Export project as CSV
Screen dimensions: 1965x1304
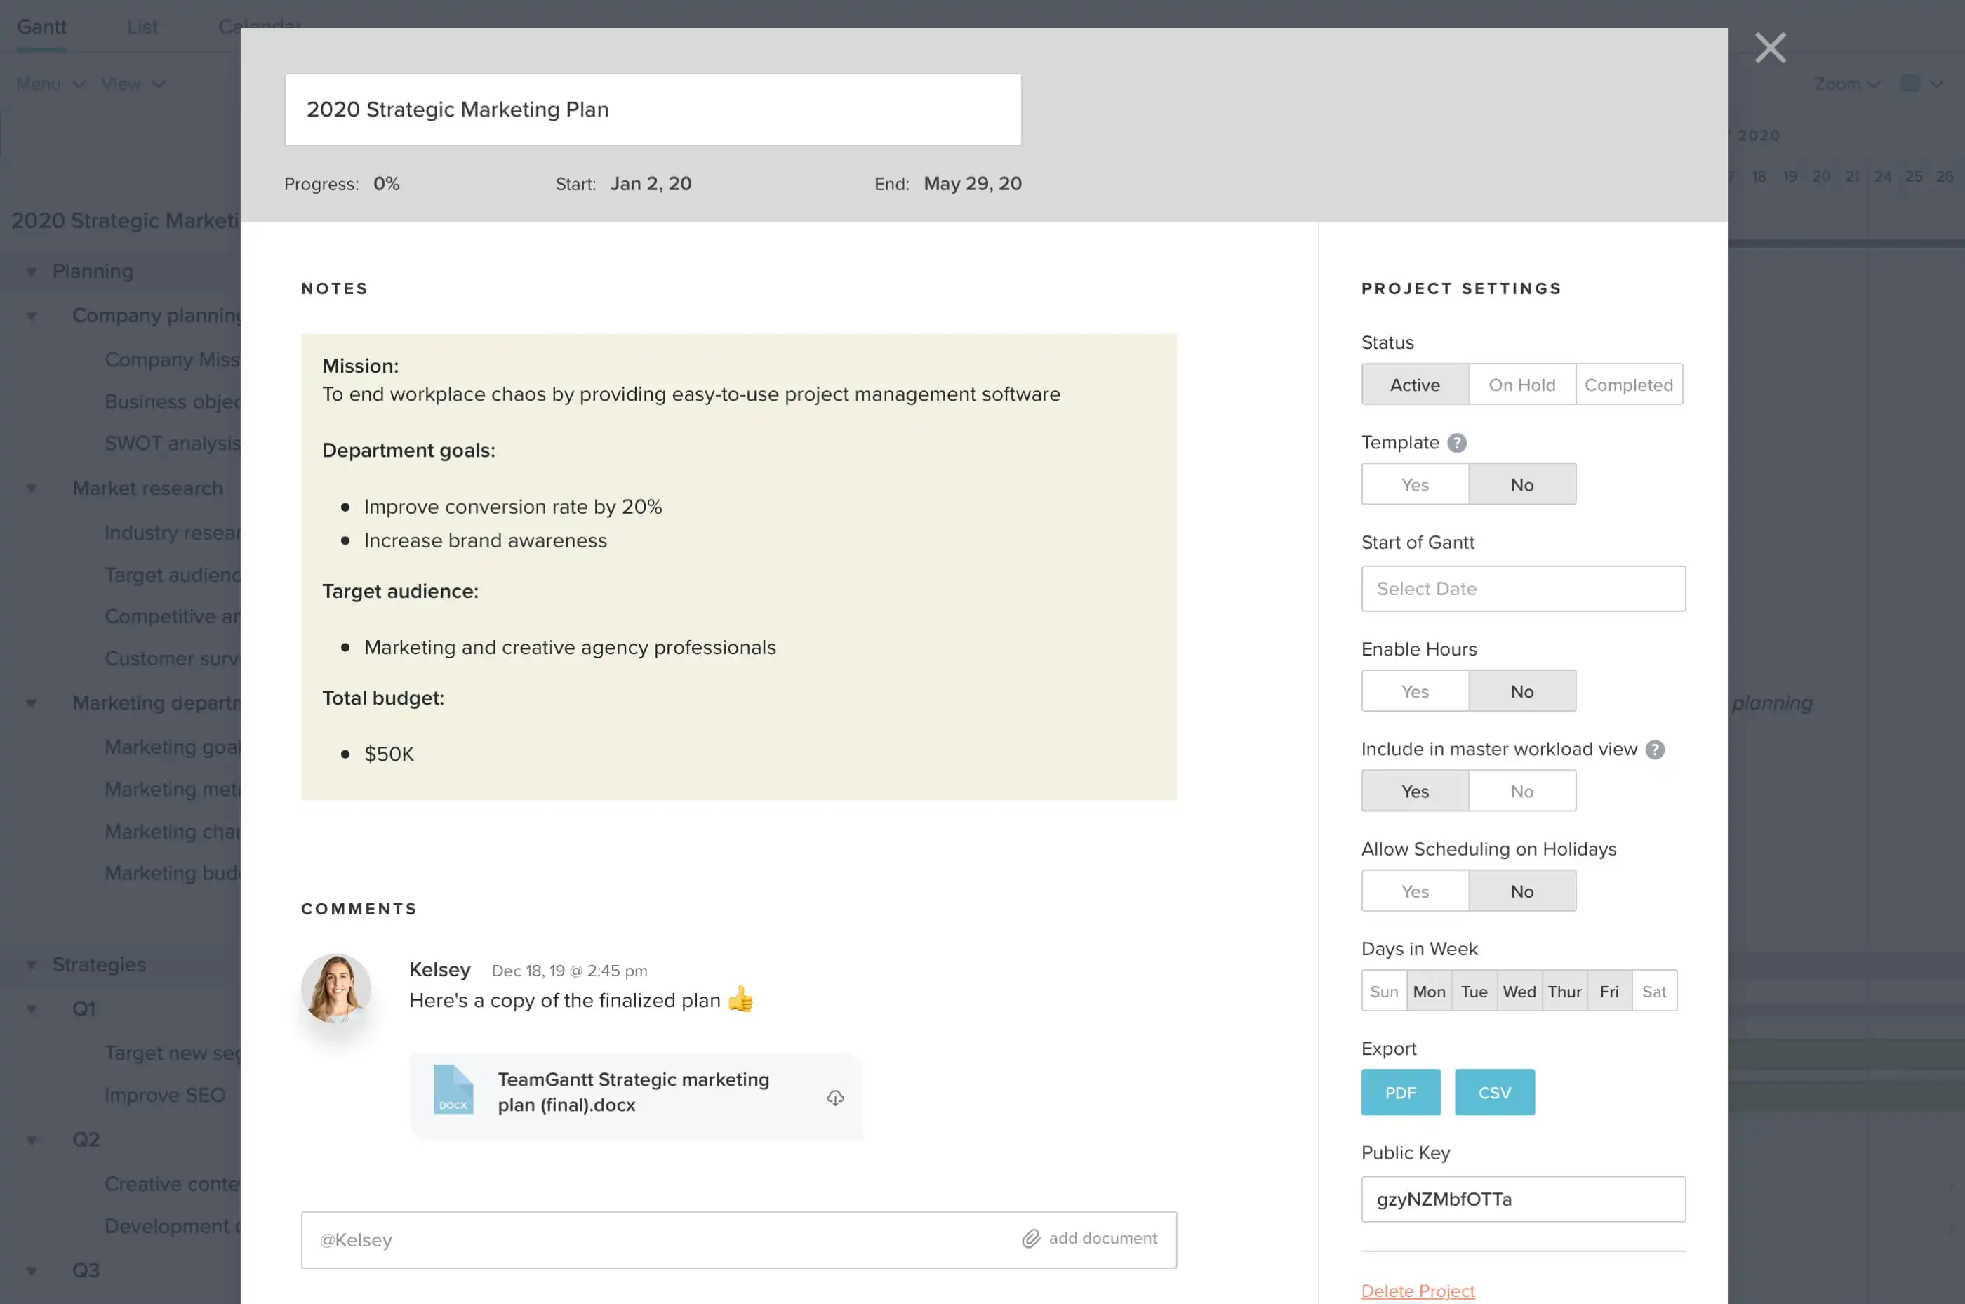tap(1494, 1093)
